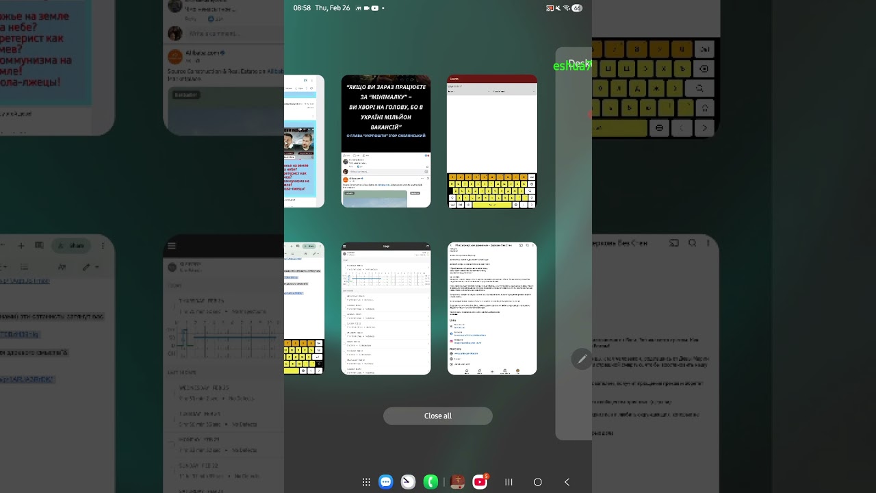The height and width of the screenshot is (493, 876).
Task: Open the Clock app in dock
Action: click(408, 482)
